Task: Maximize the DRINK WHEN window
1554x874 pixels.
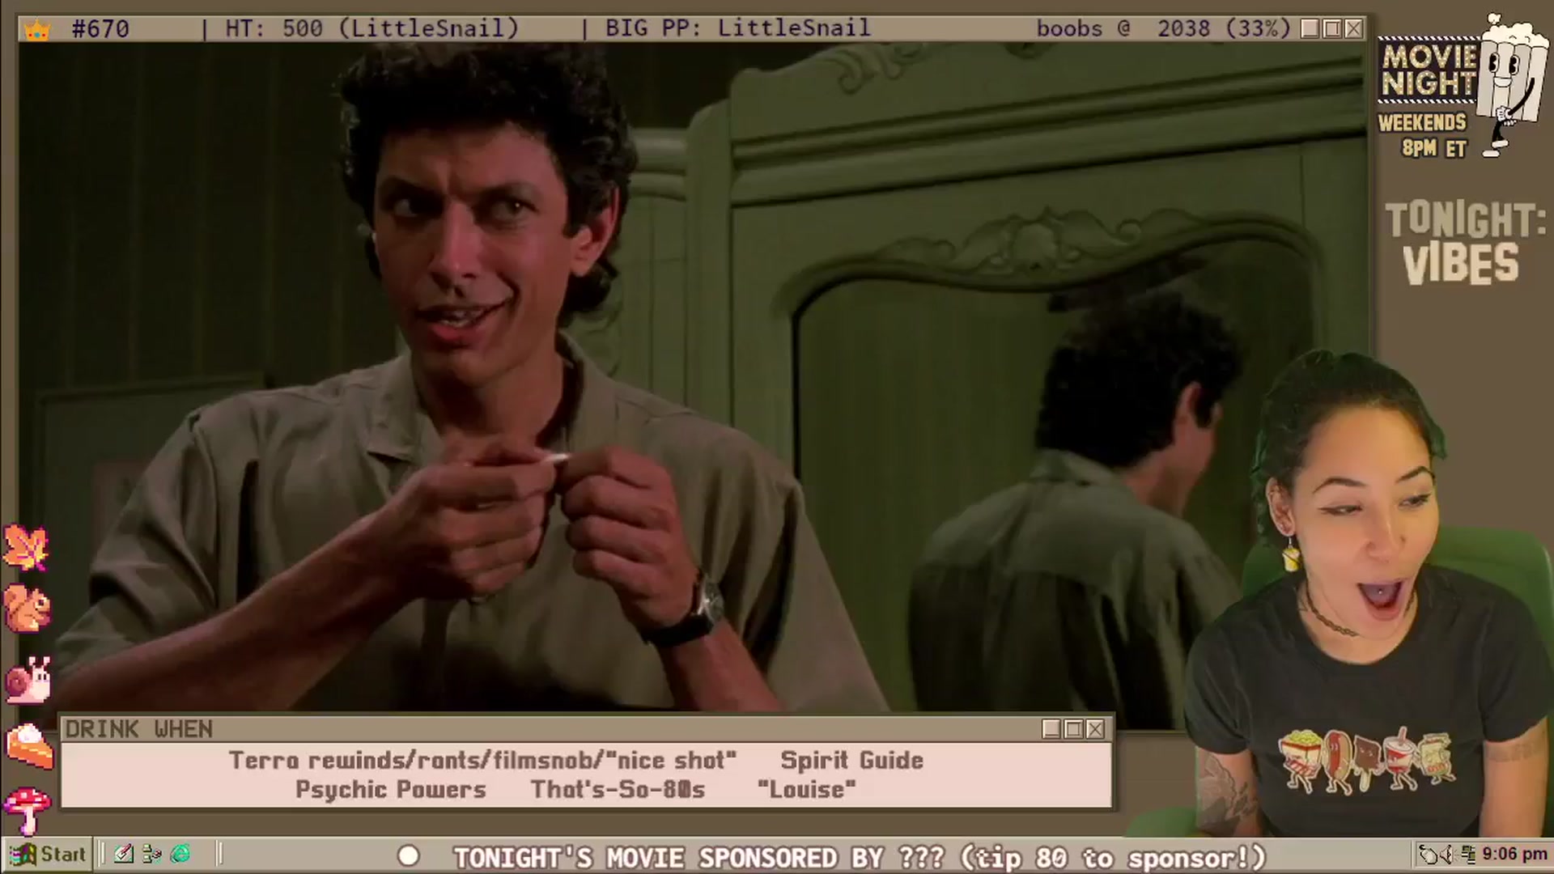Action: click(x=1073, y=729)
